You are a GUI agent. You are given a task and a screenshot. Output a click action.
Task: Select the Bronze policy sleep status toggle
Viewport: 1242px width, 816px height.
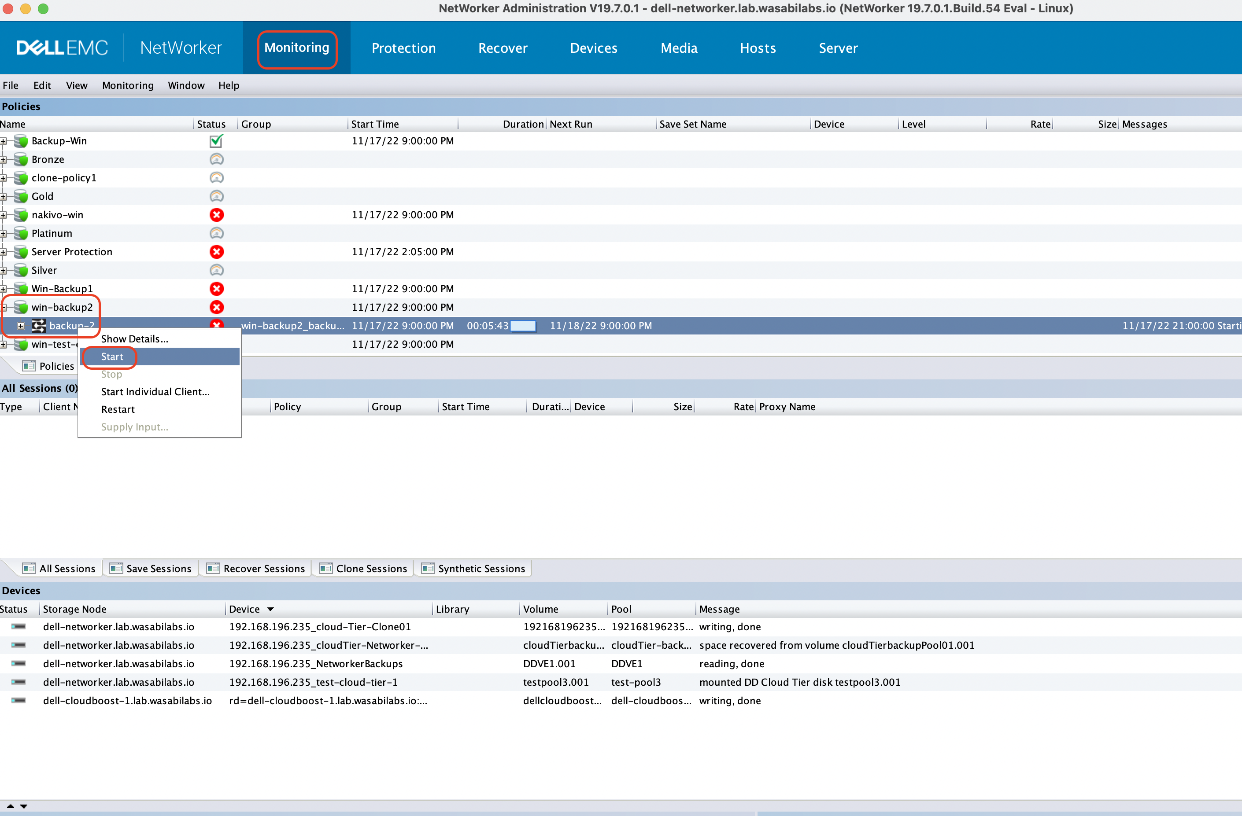(x=216, y=159)
